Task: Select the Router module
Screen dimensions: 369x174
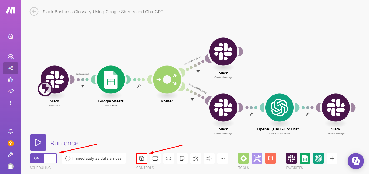Action: click(167, 79)
